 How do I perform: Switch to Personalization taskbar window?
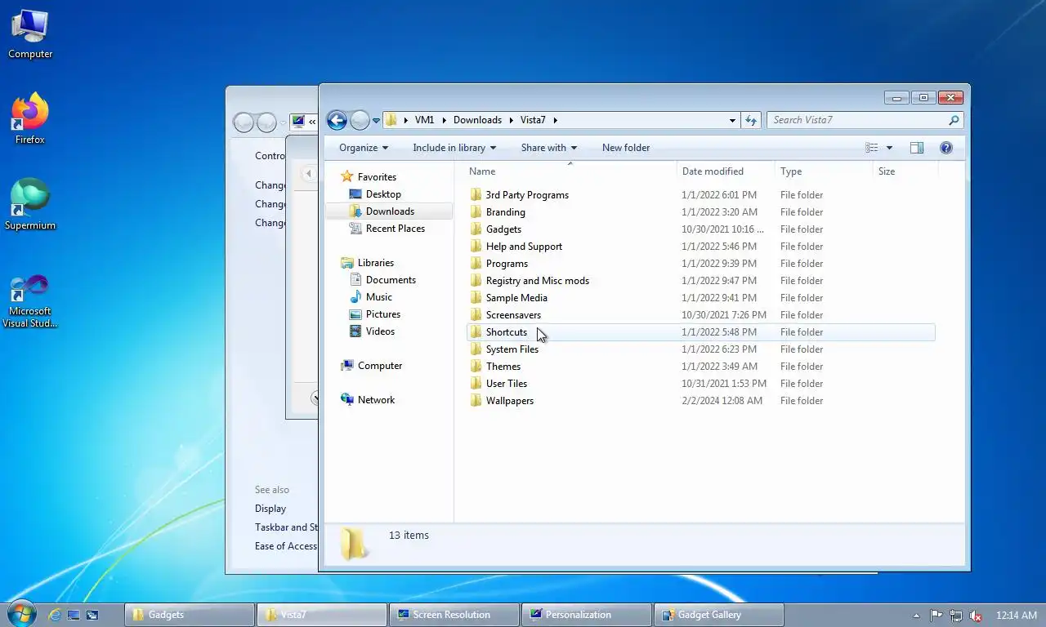pyautogui.click(x=588, y=615)
